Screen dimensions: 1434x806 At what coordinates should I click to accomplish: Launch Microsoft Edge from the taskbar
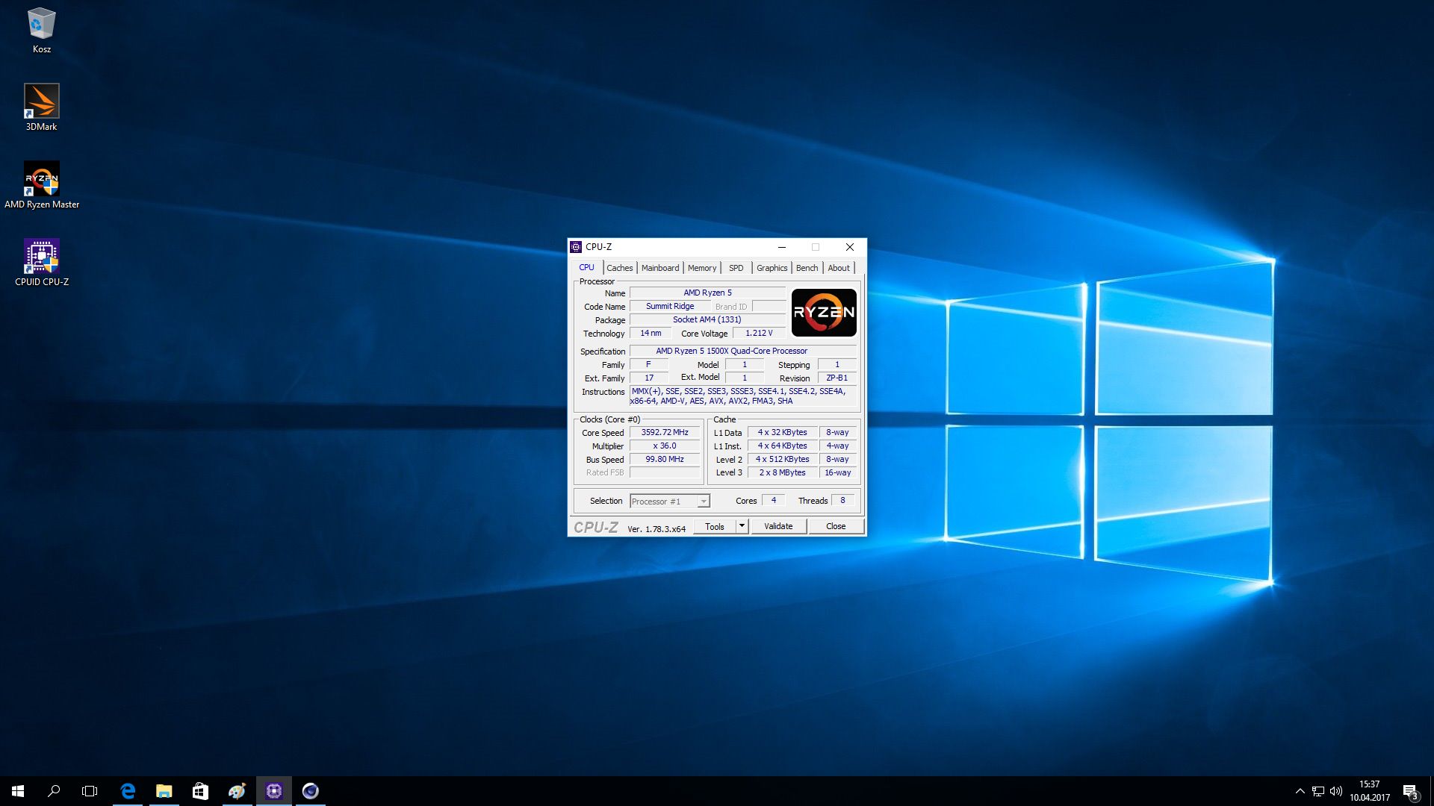click(x=128, y=791)
